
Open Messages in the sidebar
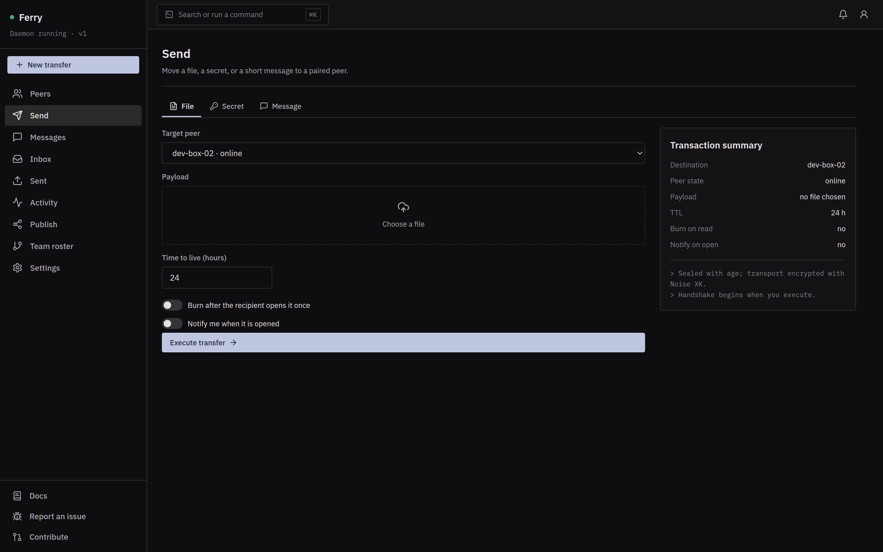pyautogui.click(x=73, y=137)
